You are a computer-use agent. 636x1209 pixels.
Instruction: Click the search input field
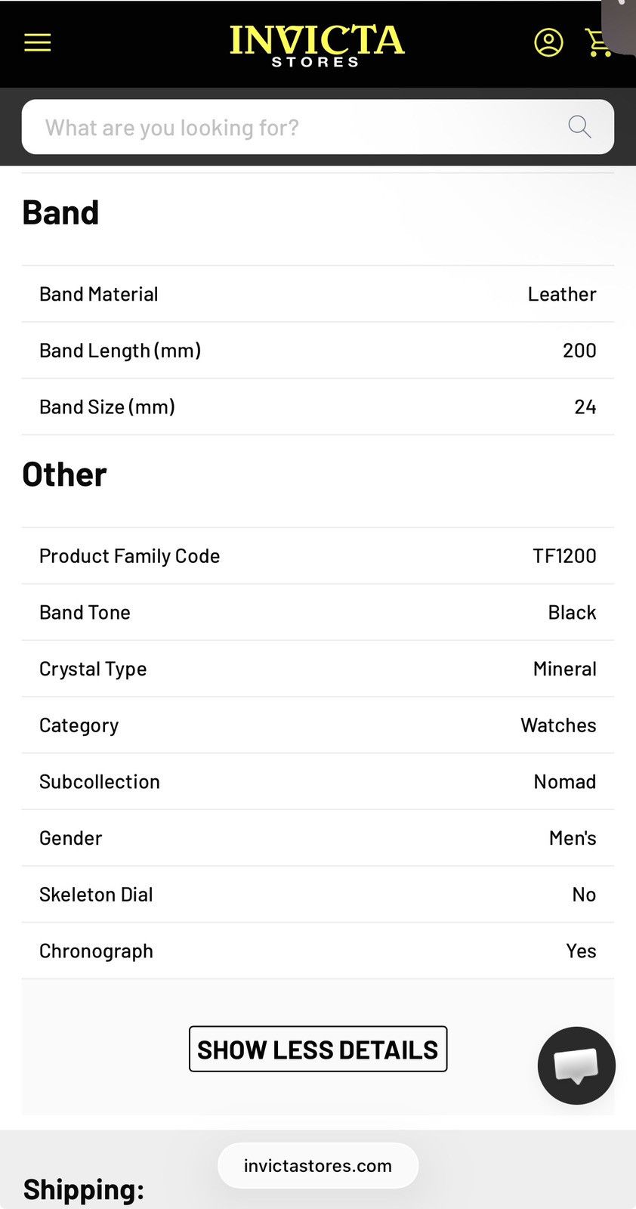tap(318, 127)
